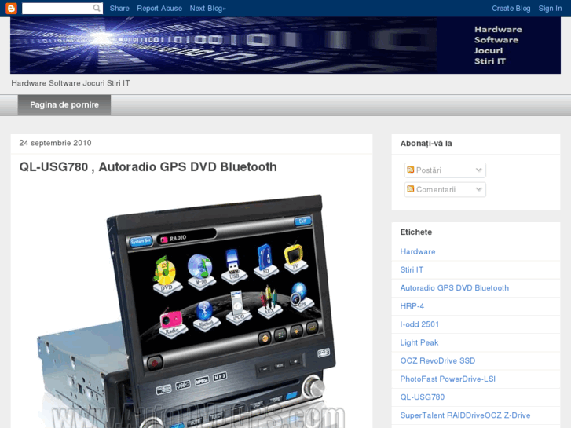
Task: Expand the Postări subscription dropdown arrow
Action: pyautogui.click(x=478, y=170)
